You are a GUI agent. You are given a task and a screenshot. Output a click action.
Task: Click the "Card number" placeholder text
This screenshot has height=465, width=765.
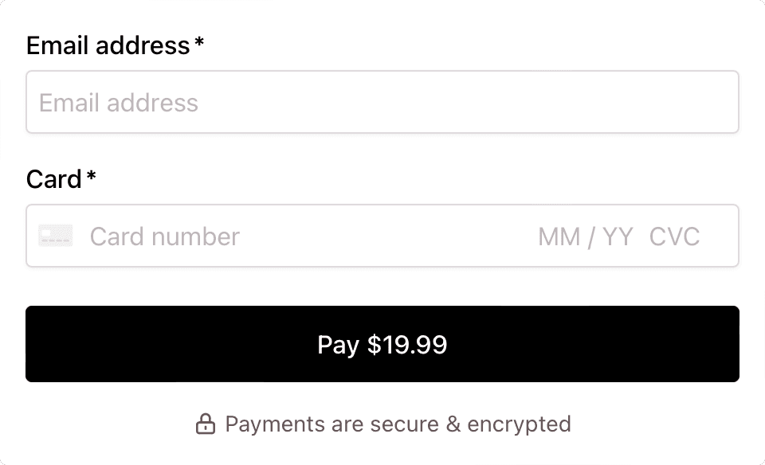(x=164, y=236)
